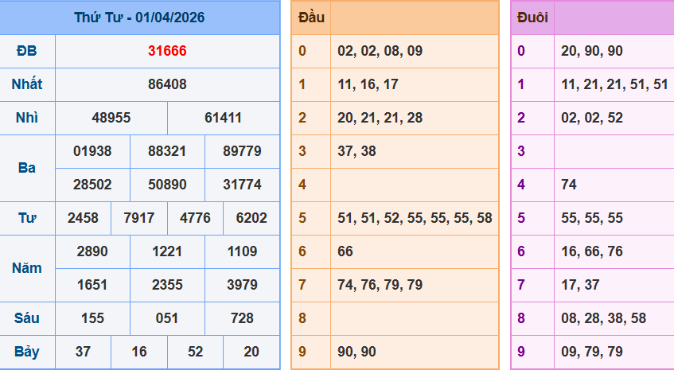The width and height of the screenshot is (674, 370).
Task: Select the Đầu row 5 values starting 51, 51, 52
Action: tap(415, 218)
